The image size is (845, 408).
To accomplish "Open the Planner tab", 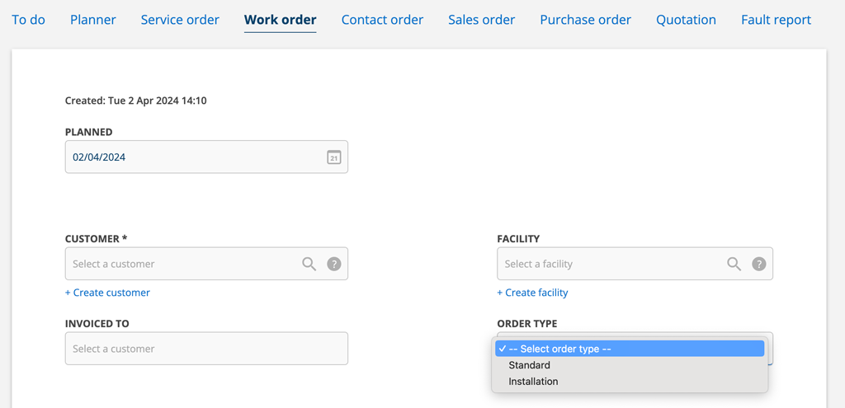I will tap(92, 20).
